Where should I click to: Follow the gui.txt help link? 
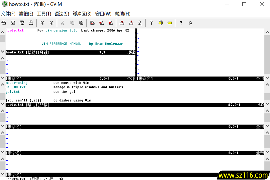12,92
